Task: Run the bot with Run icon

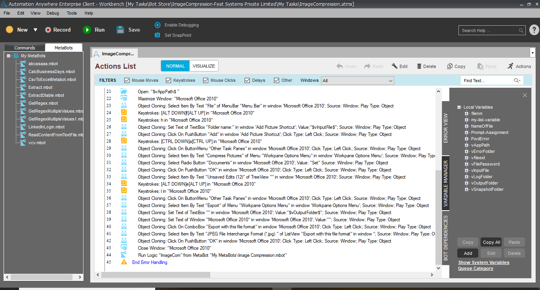Action: tap(87, 30)
